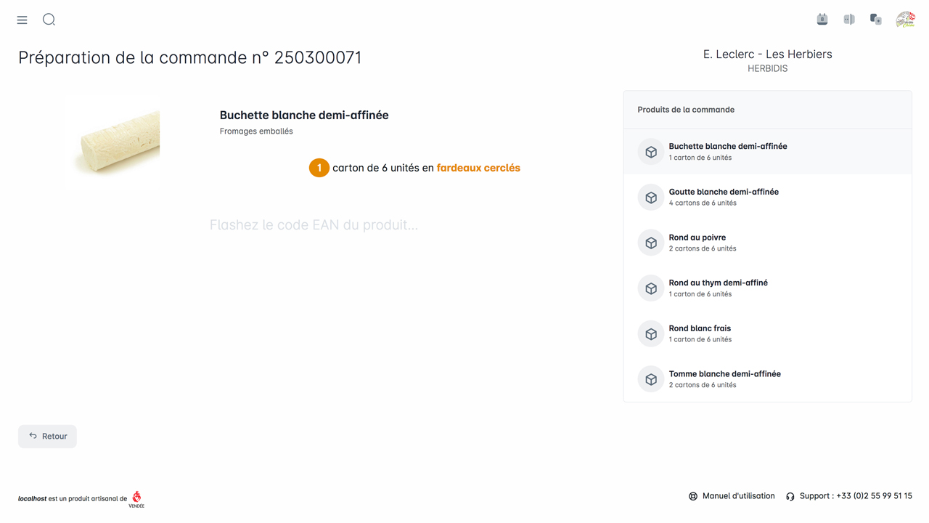Select Tomme blanche demi-affinée product
The height and width of the screenshot is (523, 929).
724,378
